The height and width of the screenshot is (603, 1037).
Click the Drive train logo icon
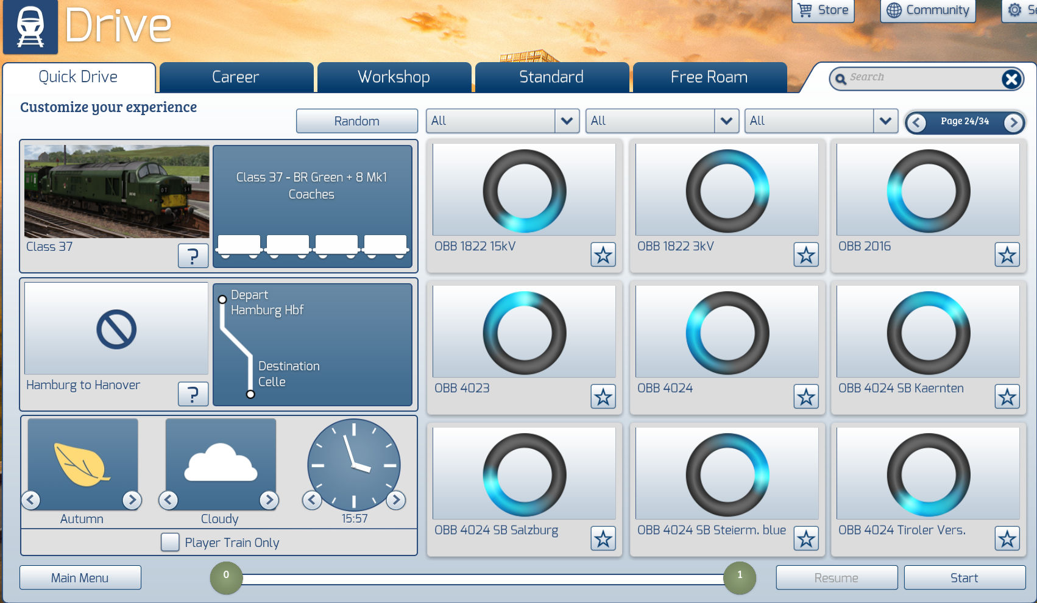point(30,26)
